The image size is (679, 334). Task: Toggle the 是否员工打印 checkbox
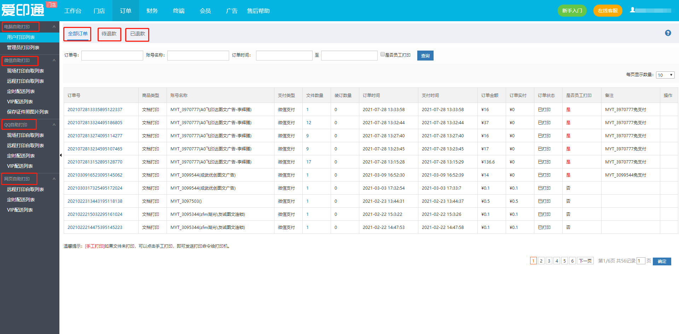(x=383, y=54)
